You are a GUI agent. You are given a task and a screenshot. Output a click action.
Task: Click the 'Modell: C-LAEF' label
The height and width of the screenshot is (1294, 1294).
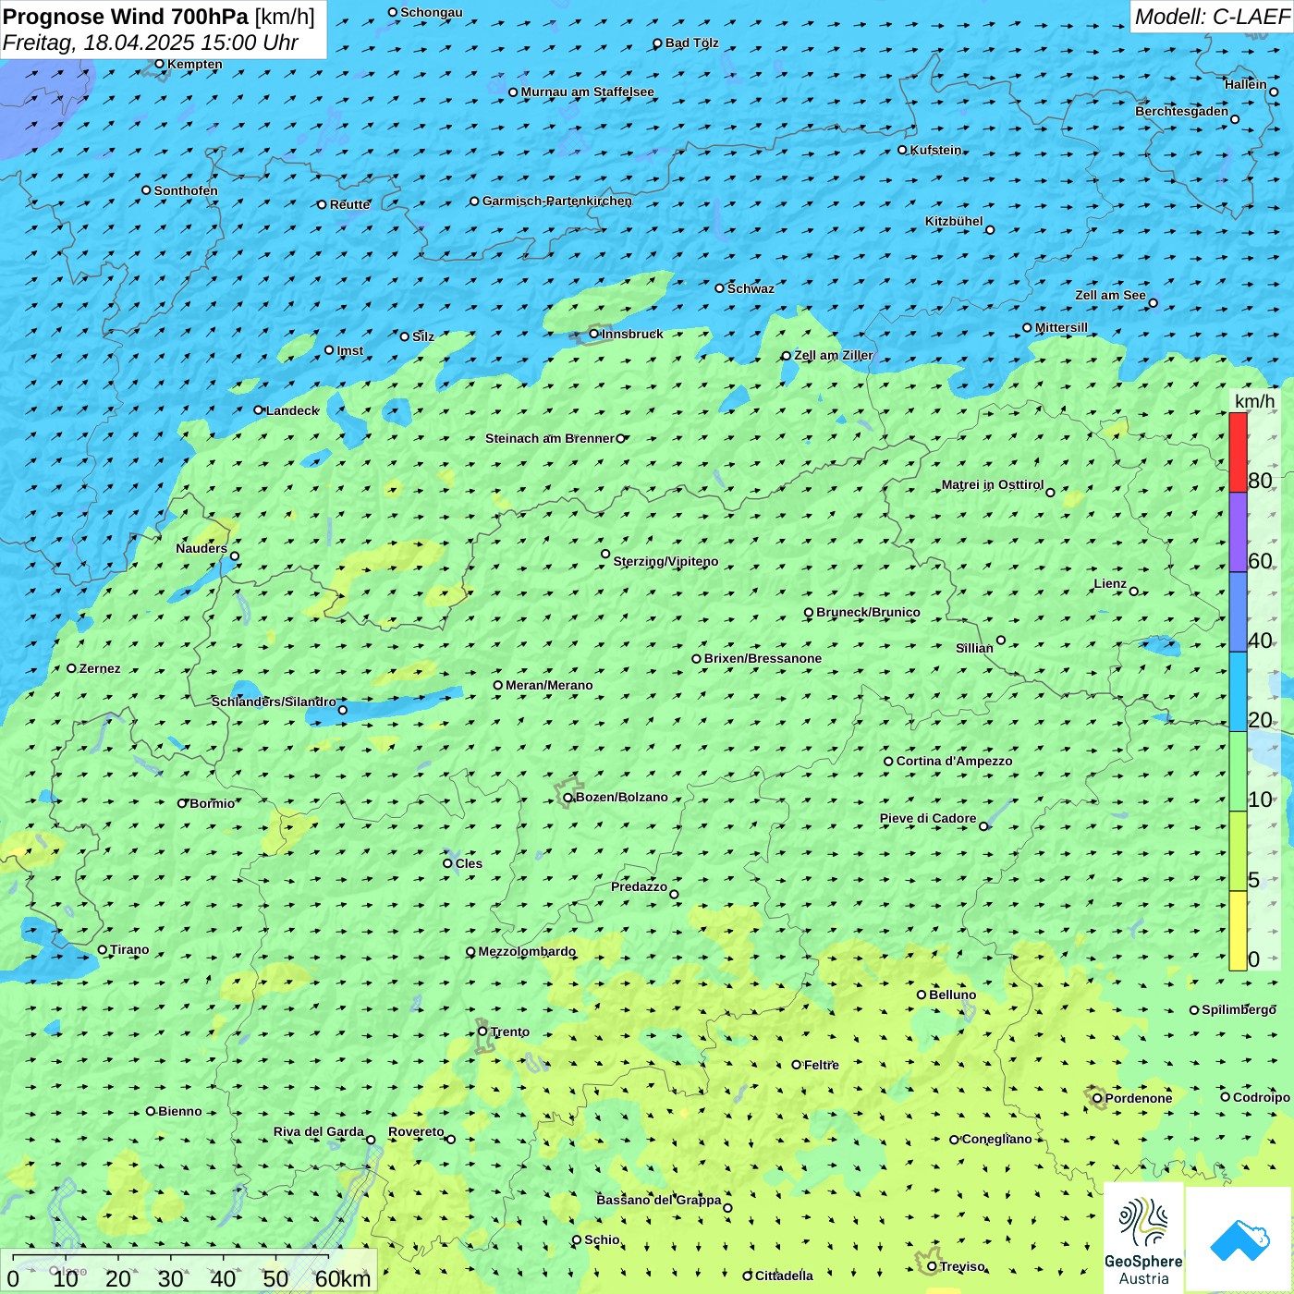pyautogui.click(x=1211, y=17)
